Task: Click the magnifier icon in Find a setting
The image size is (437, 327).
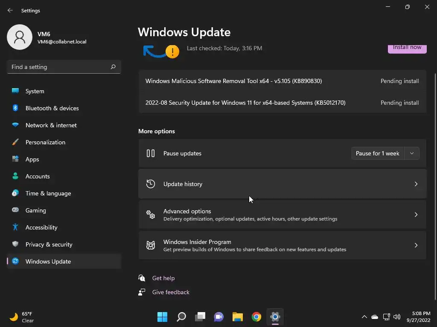Action: coord(113,67)
